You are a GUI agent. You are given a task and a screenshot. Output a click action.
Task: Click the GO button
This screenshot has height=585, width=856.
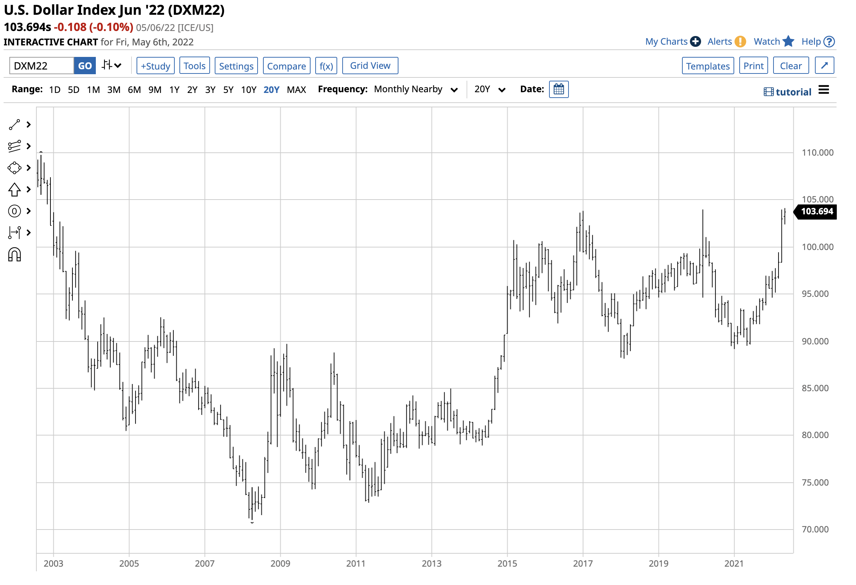click(84, 66)
